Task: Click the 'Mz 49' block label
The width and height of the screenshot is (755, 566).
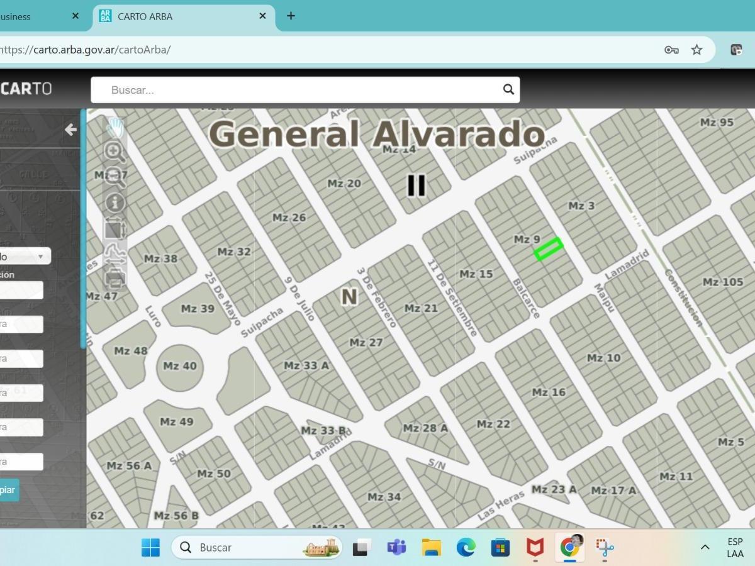Action: 177,422
